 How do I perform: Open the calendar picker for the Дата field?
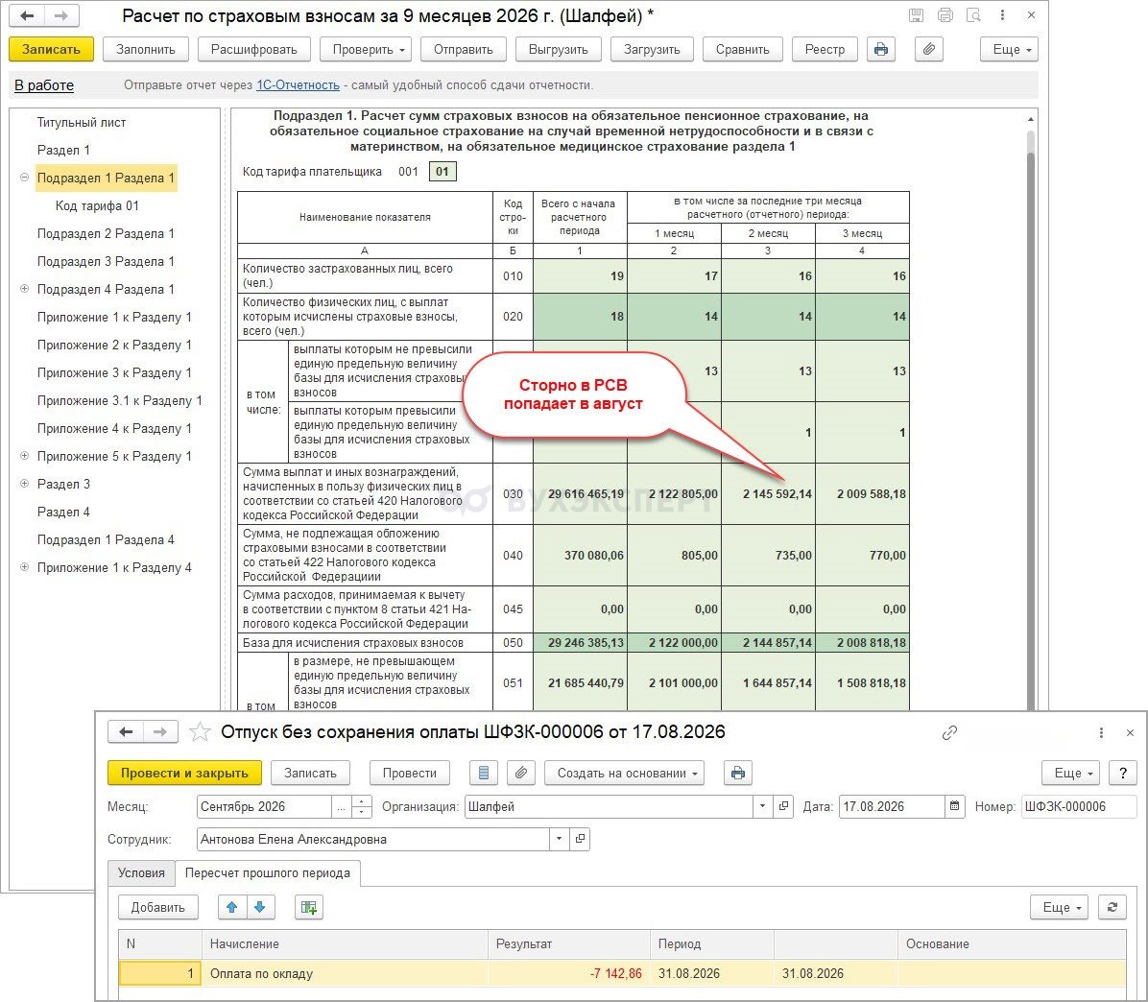click(955, 806)
